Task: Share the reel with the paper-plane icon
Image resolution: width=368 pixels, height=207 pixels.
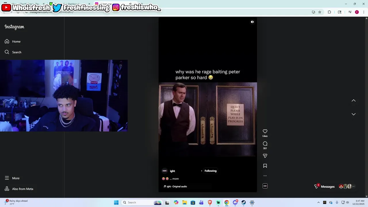Action: [265, 156]
